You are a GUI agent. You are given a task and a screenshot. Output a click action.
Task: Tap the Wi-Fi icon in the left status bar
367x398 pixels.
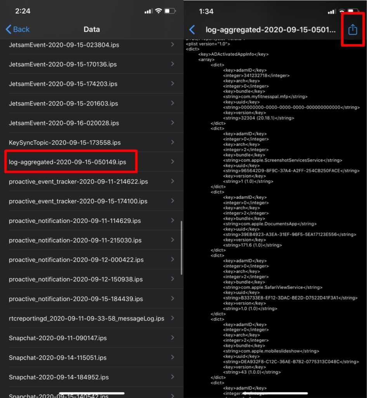tap(159, 11)
